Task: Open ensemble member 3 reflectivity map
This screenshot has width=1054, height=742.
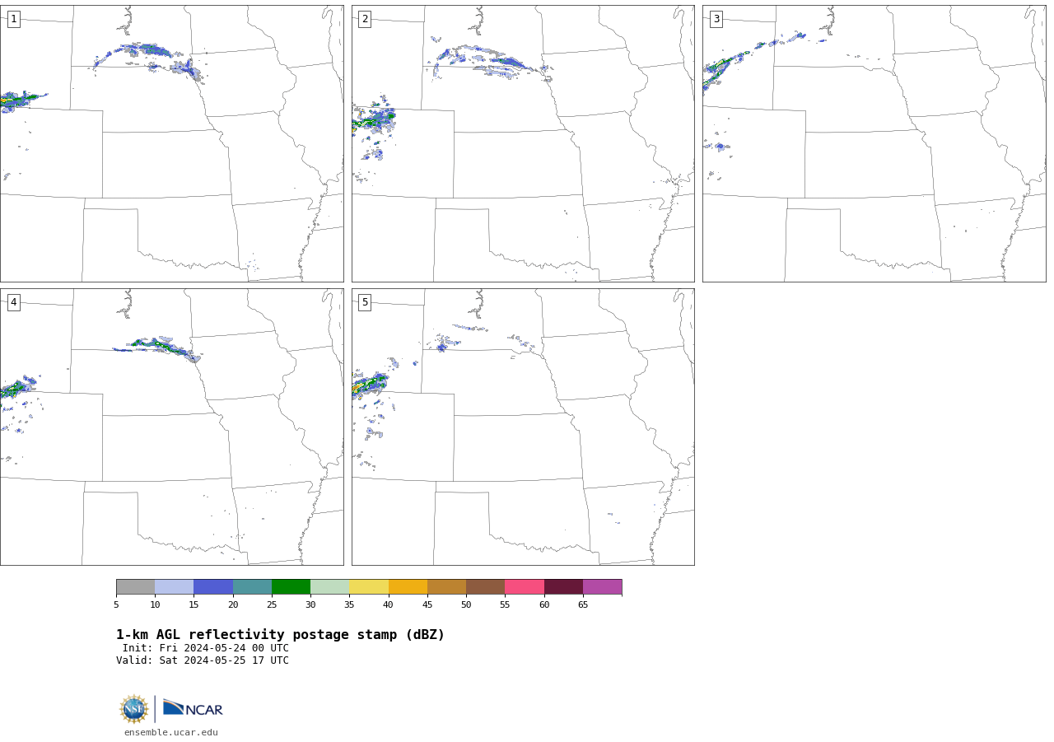Action: tap(874, 143)
